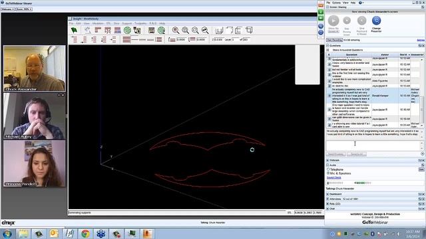Click the fifth layer-lines arrow icon
This screenshot has width=426, height=239.
[113, 40]
